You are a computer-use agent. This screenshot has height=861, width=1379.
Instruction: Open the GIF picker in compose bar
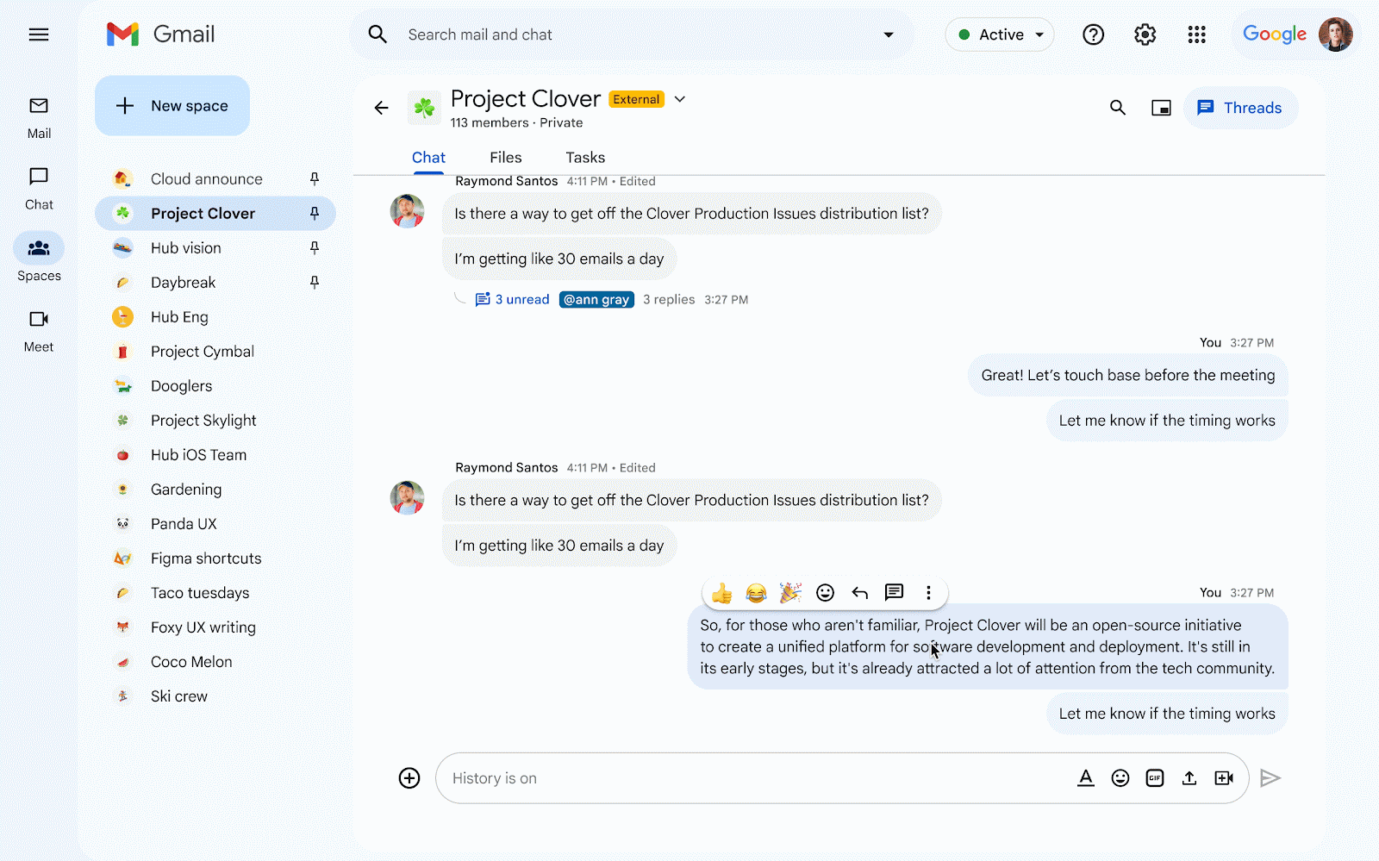point(1155,778)
